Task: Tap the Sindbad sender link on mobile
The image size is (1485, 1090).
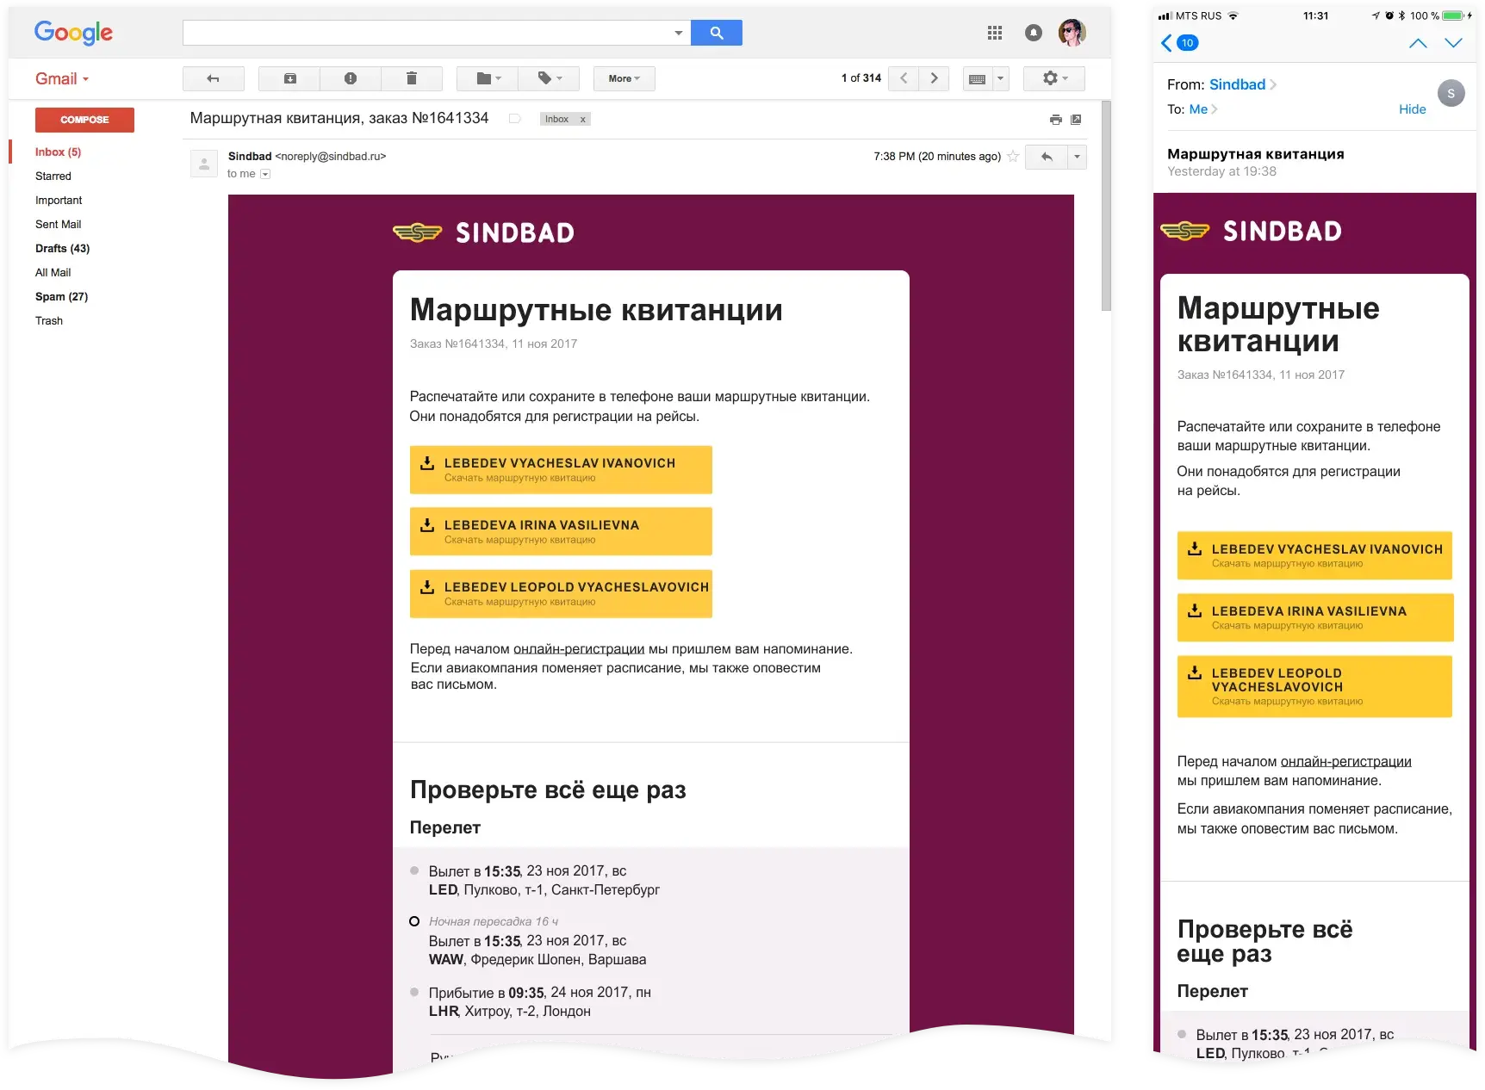Action: click(x=1238, y=84)
